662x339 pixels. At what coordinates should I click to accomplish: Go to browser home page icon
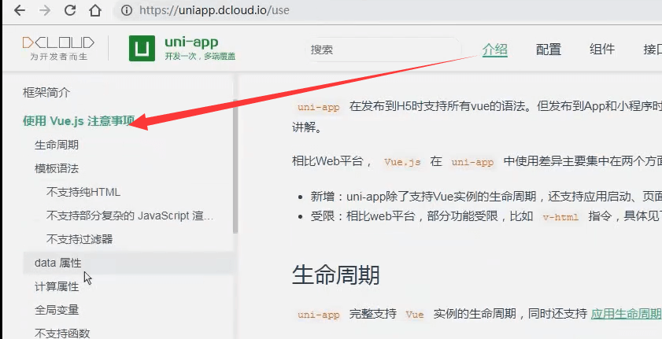pos(95,10)
